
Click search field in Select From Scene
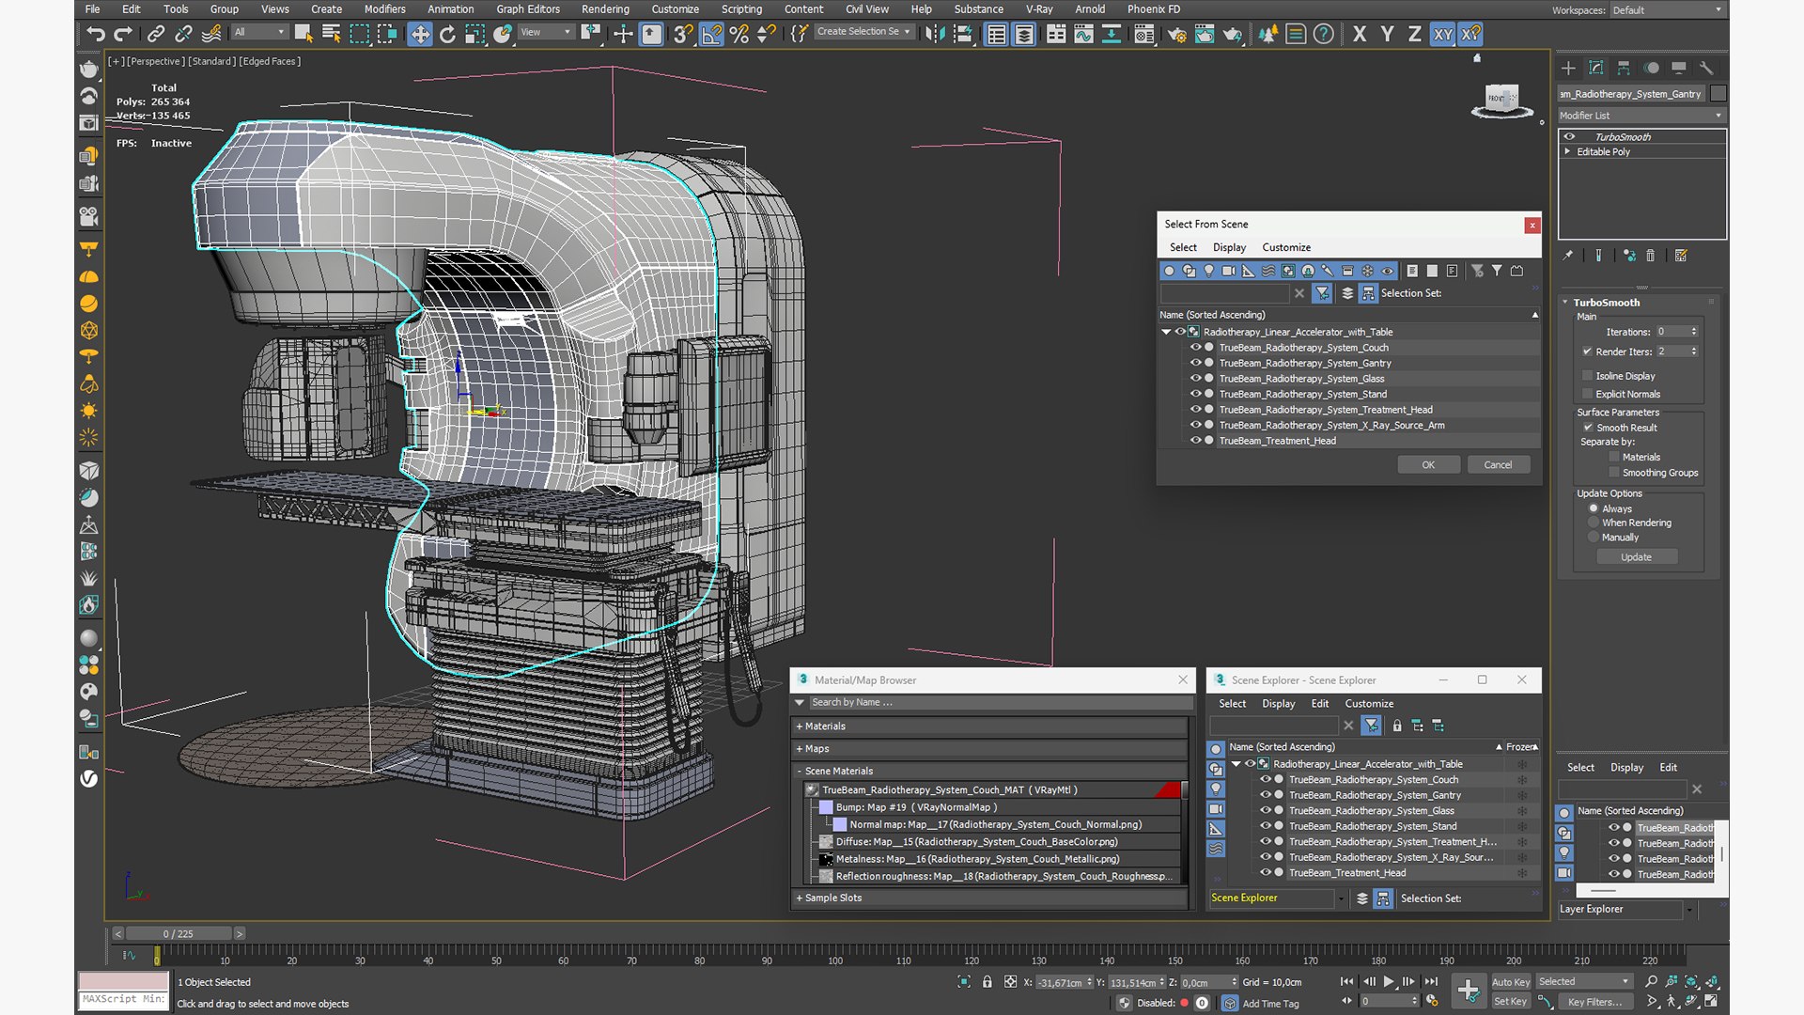pos(1226,293)
